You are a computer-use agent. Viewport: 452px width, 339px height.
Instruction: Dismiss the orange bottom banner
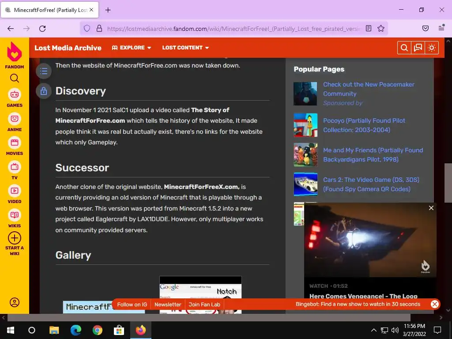435,304
